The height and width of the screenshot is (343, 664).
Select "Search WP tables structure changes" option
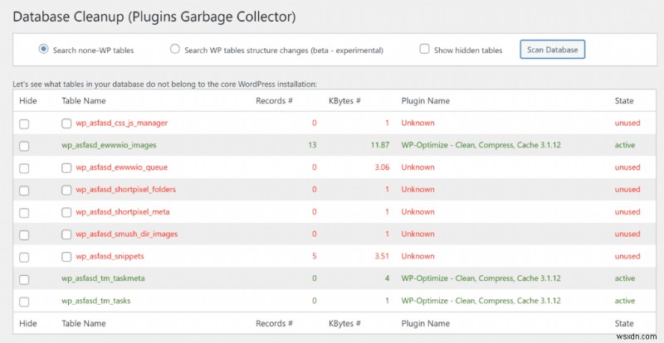(x=174, y=50)
